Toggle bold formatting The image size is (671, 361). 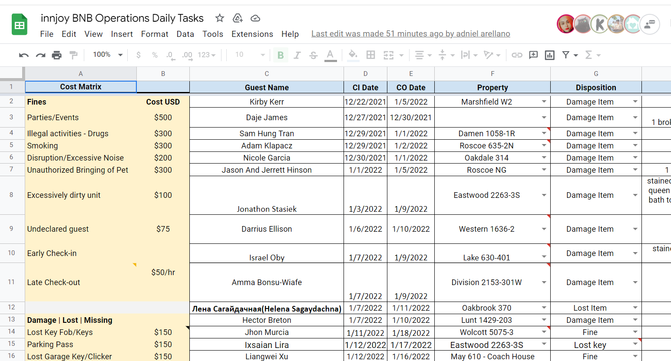pos(281,55)
